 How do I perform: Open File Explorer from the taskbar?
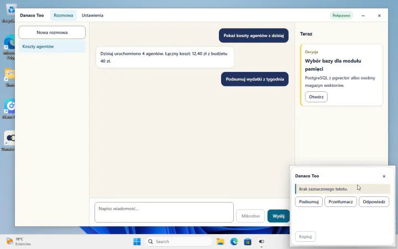(x=221, y=241)
